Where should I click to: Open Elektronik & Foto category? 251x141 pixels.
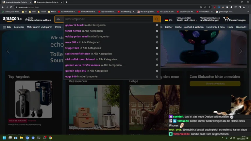point(215,27)
